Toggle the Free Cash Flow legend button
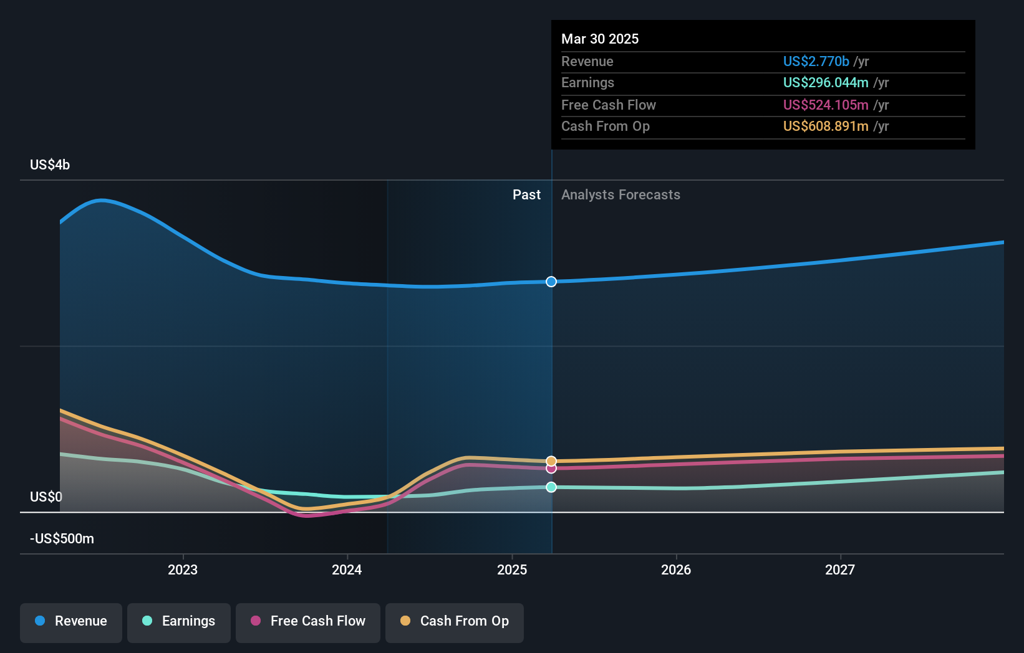This screenshot has height=653, width=1024. [308, 622]
